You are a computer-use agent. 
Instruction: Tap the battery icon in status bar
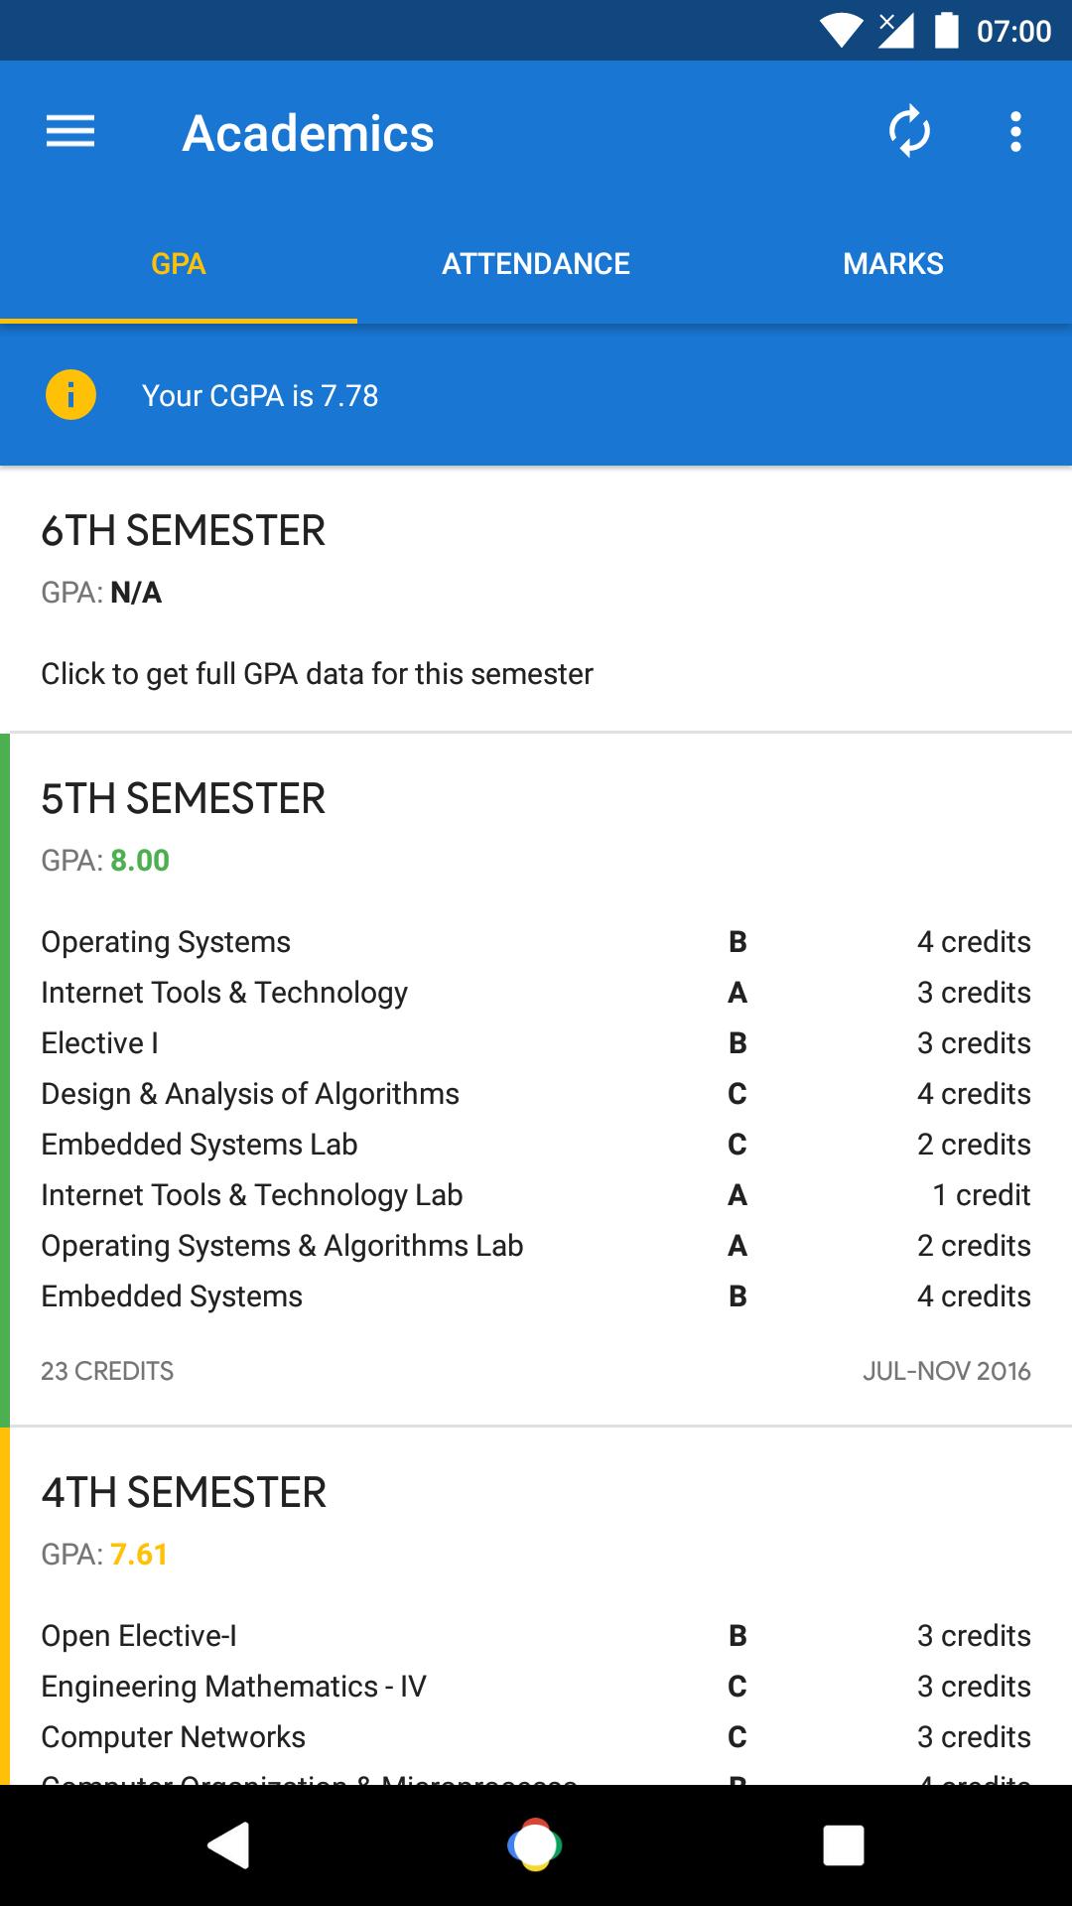pos(947,30)
